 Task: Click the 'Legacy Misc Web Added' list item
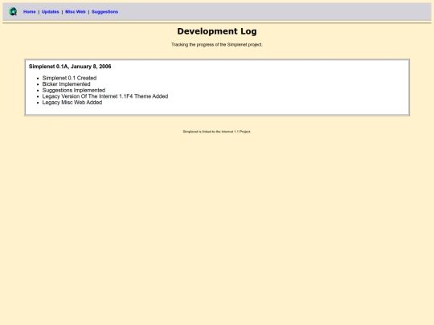(72, 102)
